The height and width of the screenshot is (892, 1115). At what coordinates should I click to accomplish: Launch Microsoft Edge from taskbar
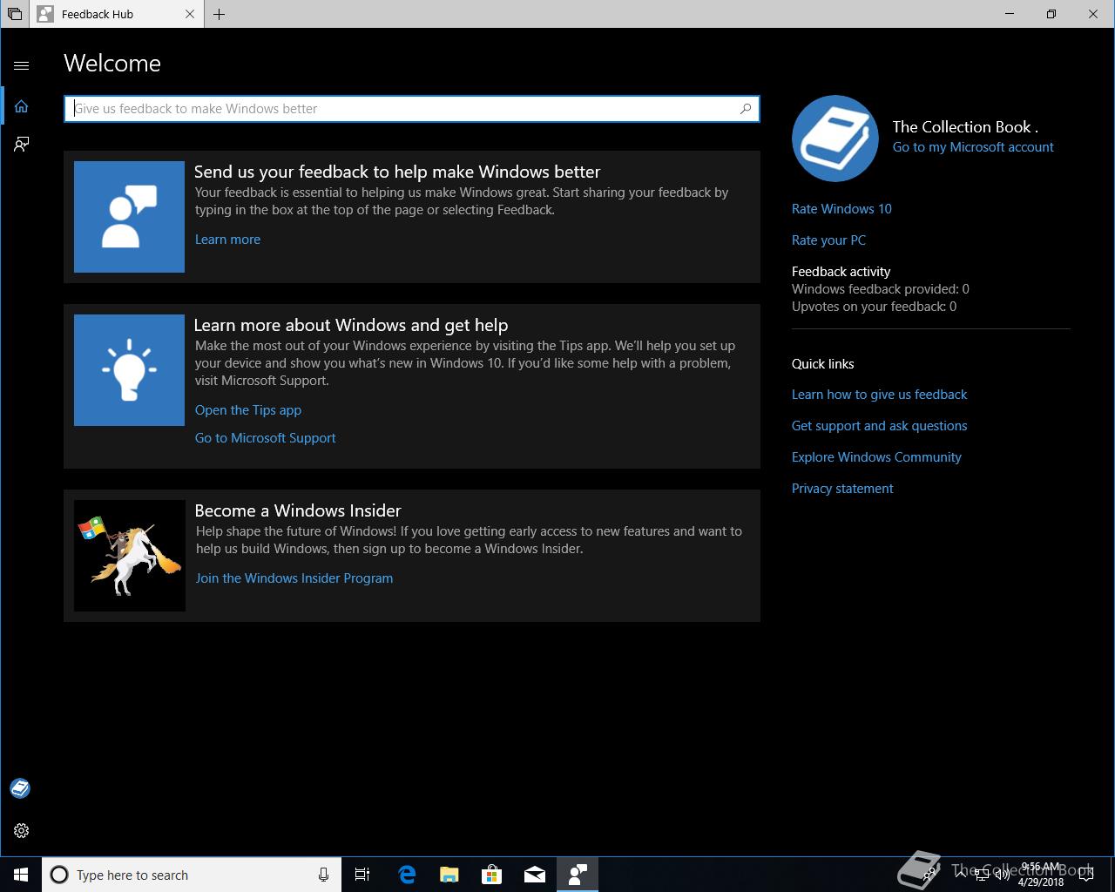tap(406, 875)
